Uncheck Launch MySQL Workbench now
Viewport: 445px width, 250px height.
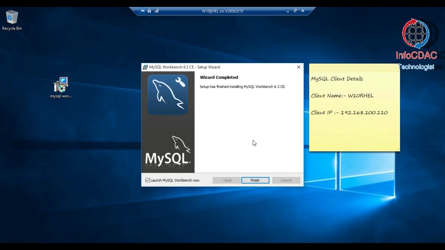148,180
